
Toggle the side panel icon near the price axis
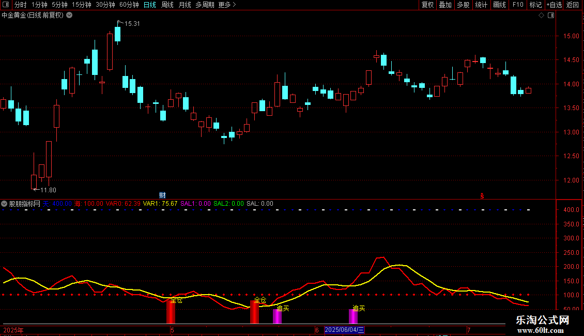[x=551, y=16]
